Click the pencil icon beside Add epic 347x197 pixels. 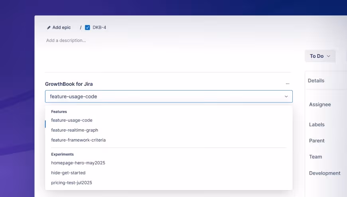click(x=49, y=28)
